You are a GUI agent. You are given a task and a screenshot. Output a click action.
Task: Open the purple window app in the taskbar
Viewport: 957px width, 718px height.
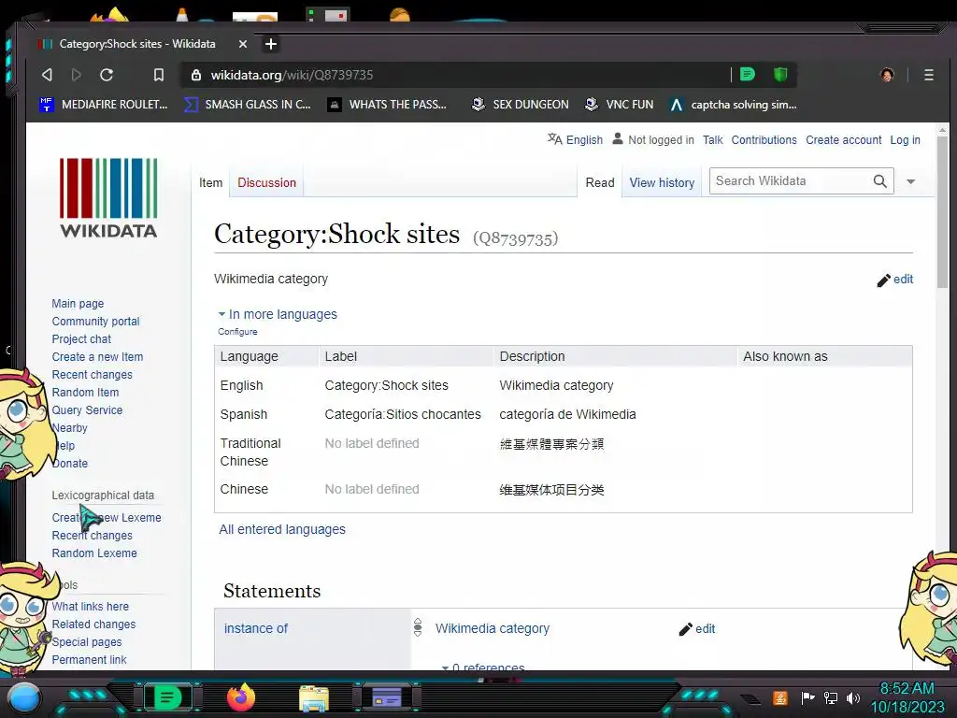pyautogui.click(x=386, y=696)
